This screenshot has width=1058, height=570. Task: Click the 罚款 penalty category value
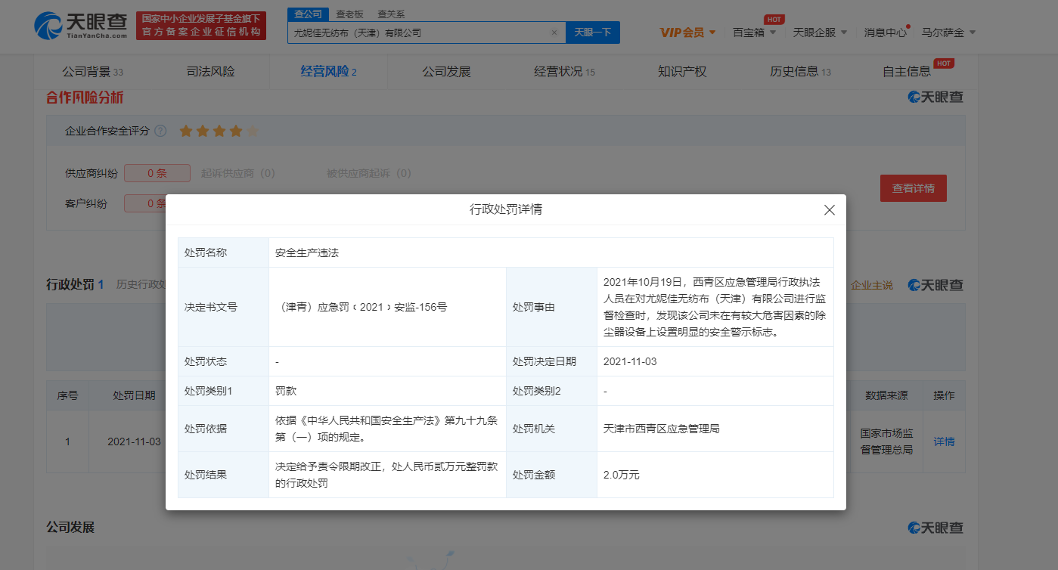pyautogui.click(x=286, y=392)
